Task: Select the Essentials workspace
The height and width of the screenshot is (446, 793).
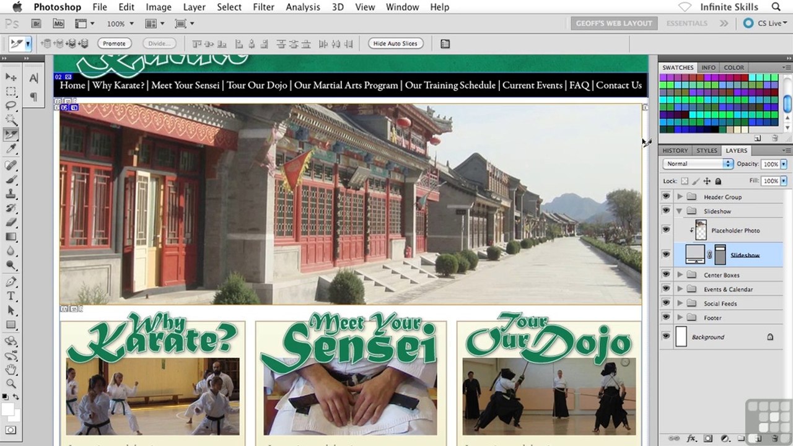Action: [686, 24]
